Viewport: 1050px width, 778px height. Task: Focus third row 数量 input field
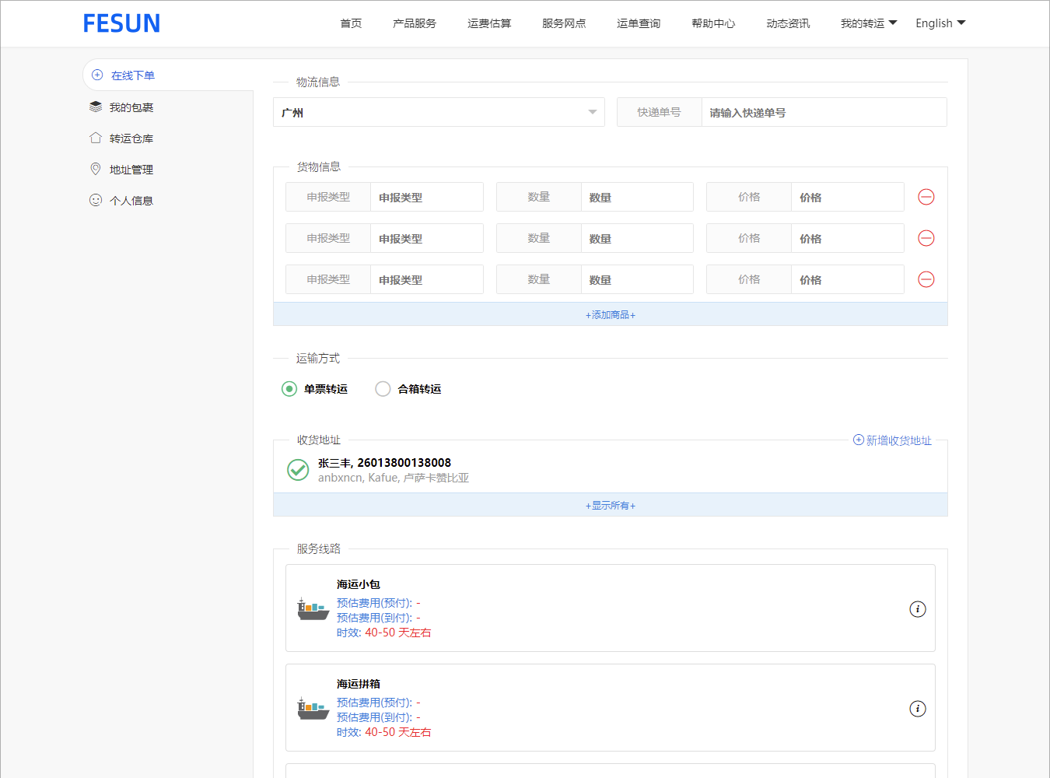(637, 279)
